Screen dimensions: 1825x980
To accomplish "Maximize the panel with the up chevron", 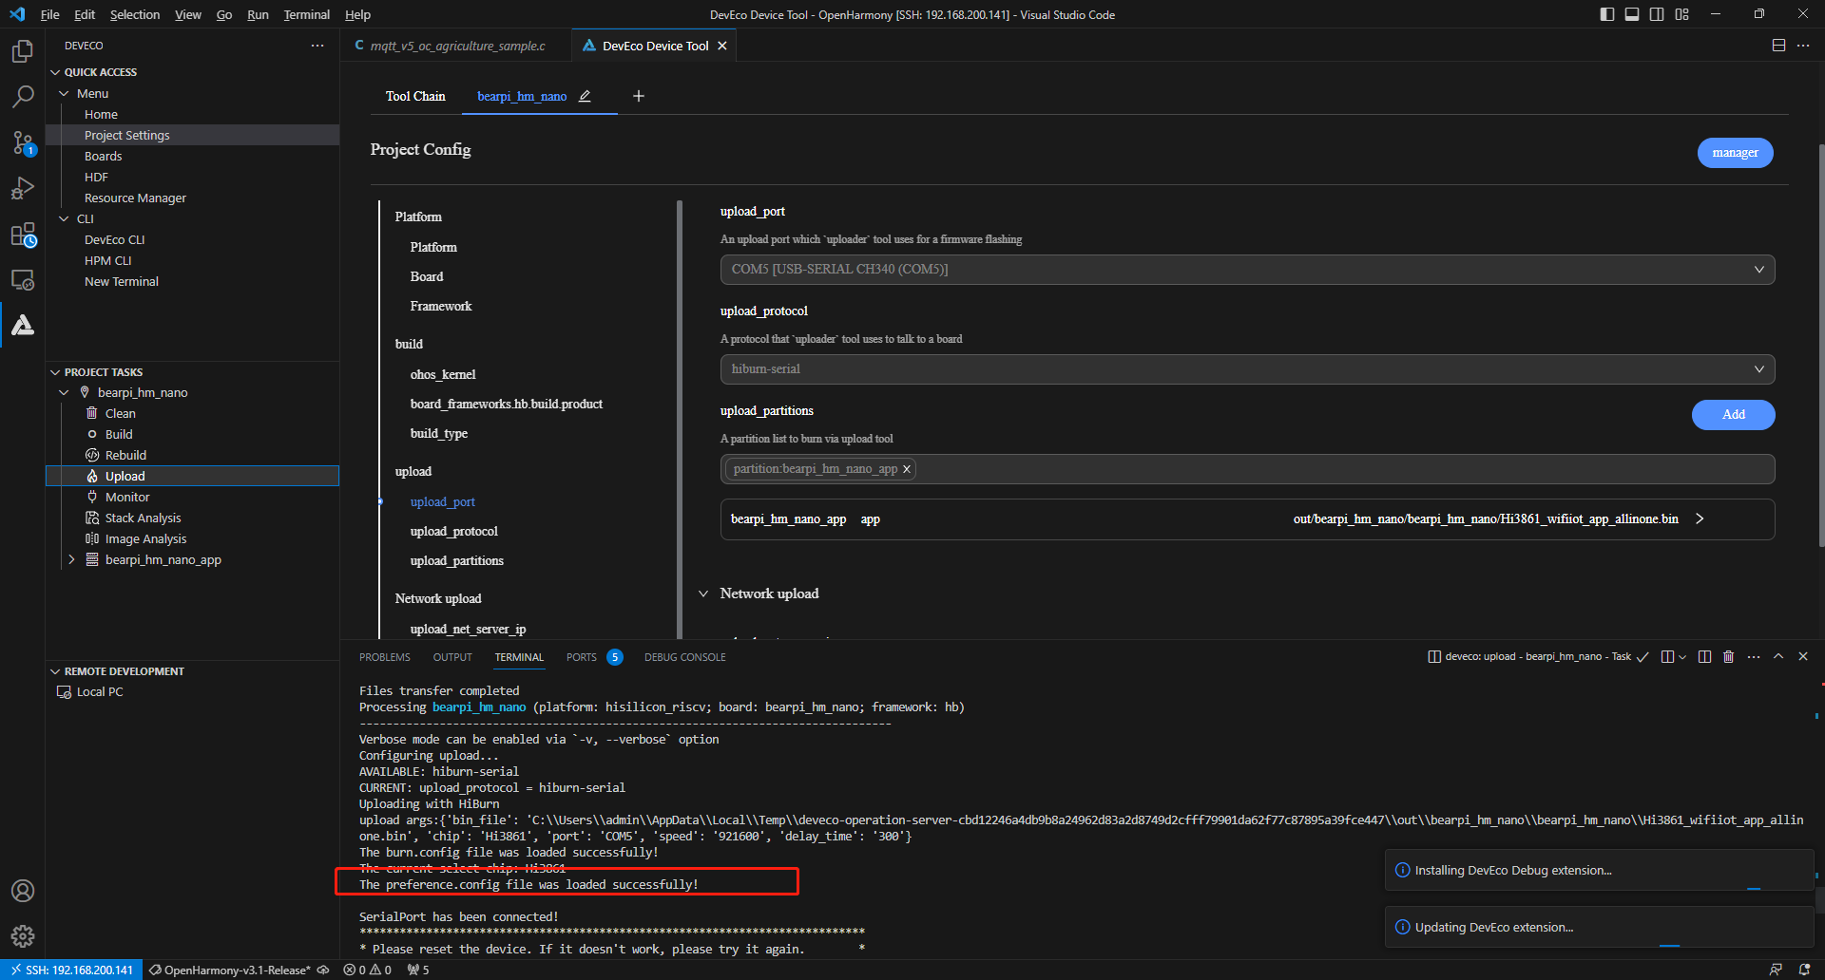I will [1778, 656].
